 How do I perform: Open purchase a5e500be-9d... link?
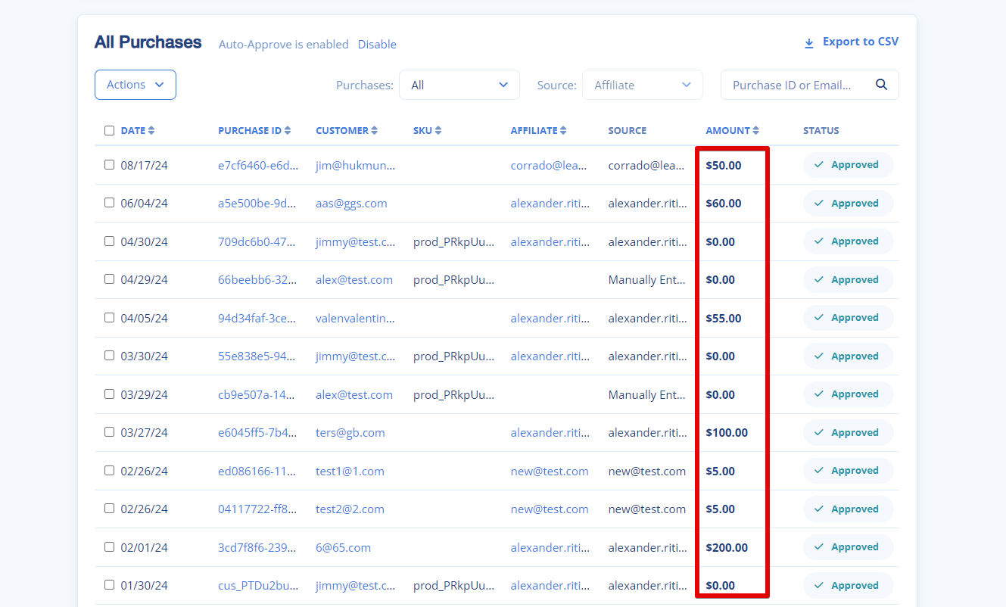pos(257,203)
